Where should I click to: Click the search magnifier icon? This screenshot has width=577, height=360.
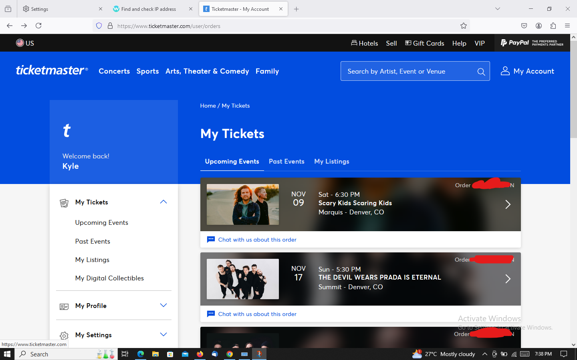(481, 72)
